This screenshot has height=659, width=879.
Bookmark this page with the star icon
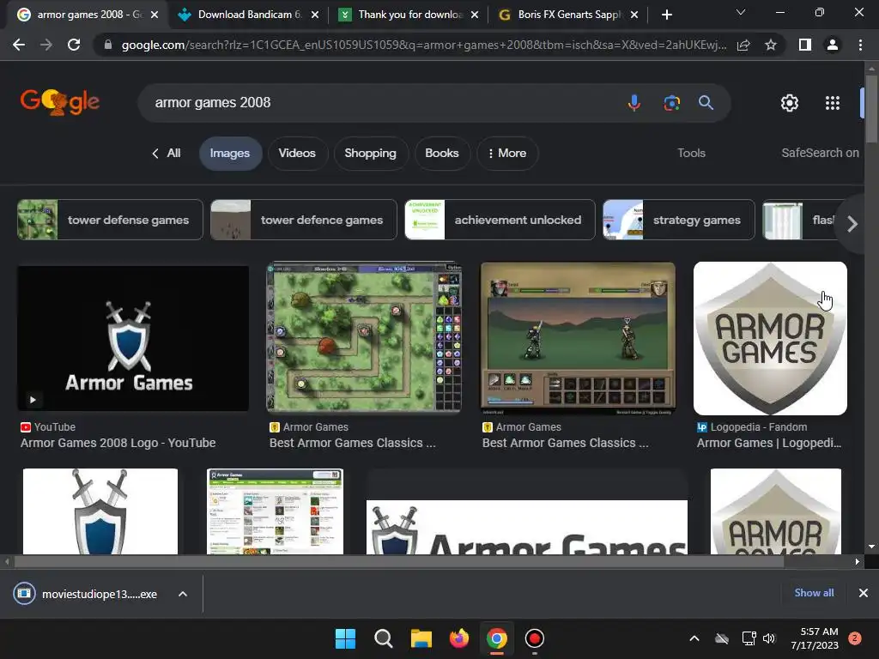tap(771, 45)
